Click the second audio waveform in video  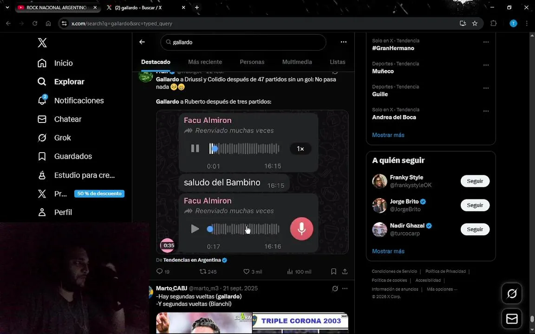point(244,229)
